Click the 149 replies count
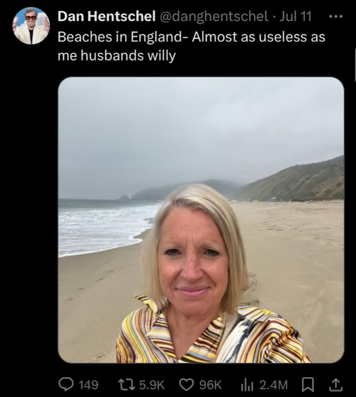The image size is (356, 397). (88, 384)
